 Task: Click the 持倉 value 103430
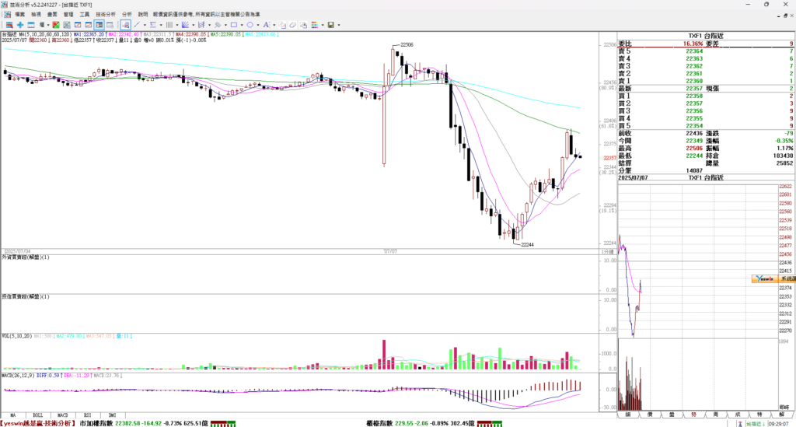[x=783, y=156]
